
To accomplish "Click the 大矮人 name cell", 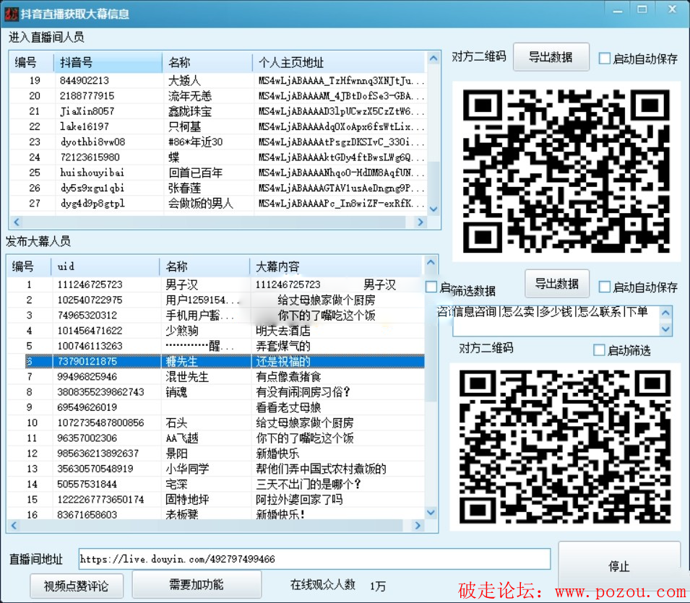I will point(184,80).
